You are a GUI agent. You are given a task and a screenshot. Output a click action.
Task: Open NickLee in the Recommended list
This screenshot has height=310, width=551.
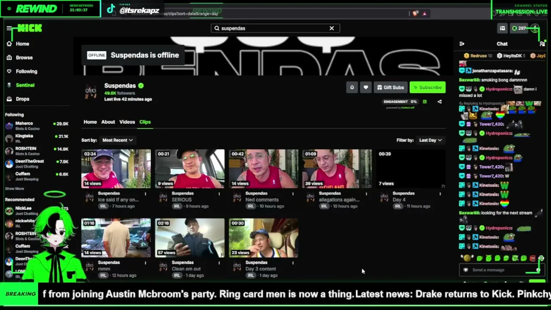tap(37, 211)
